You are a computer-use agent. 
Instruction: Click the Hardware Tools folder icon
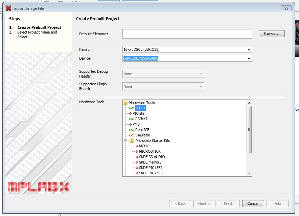coord(125,103)
